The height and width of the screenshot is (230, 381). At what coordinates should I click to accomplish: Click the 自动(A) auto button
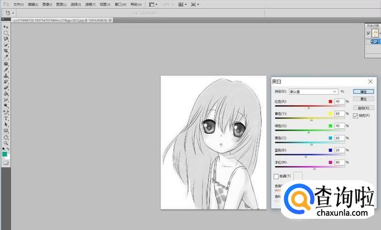364,107
